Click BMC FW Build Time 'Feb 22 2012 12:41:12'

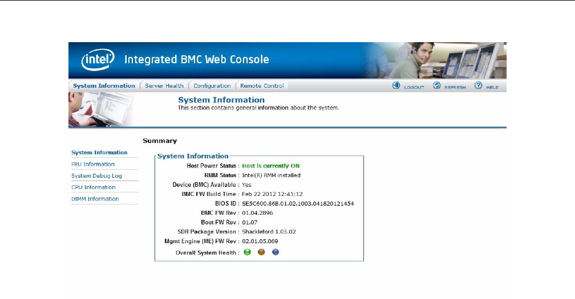tap(272, 194)
